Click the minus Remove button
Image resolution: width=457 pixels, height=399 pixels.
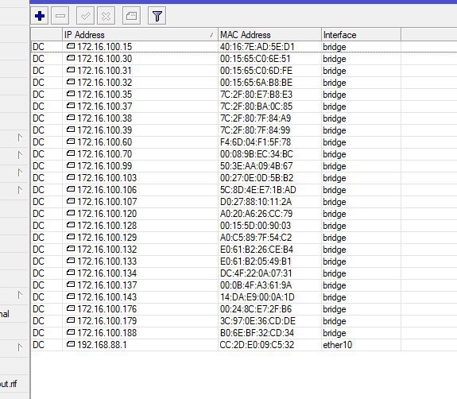coord(60,16)
